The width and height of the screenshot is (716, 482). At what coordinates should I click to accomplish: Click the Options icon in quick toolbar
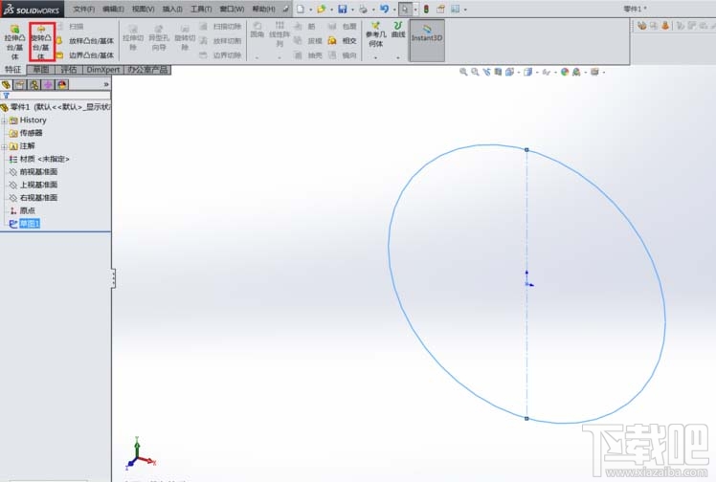point(456,9)
